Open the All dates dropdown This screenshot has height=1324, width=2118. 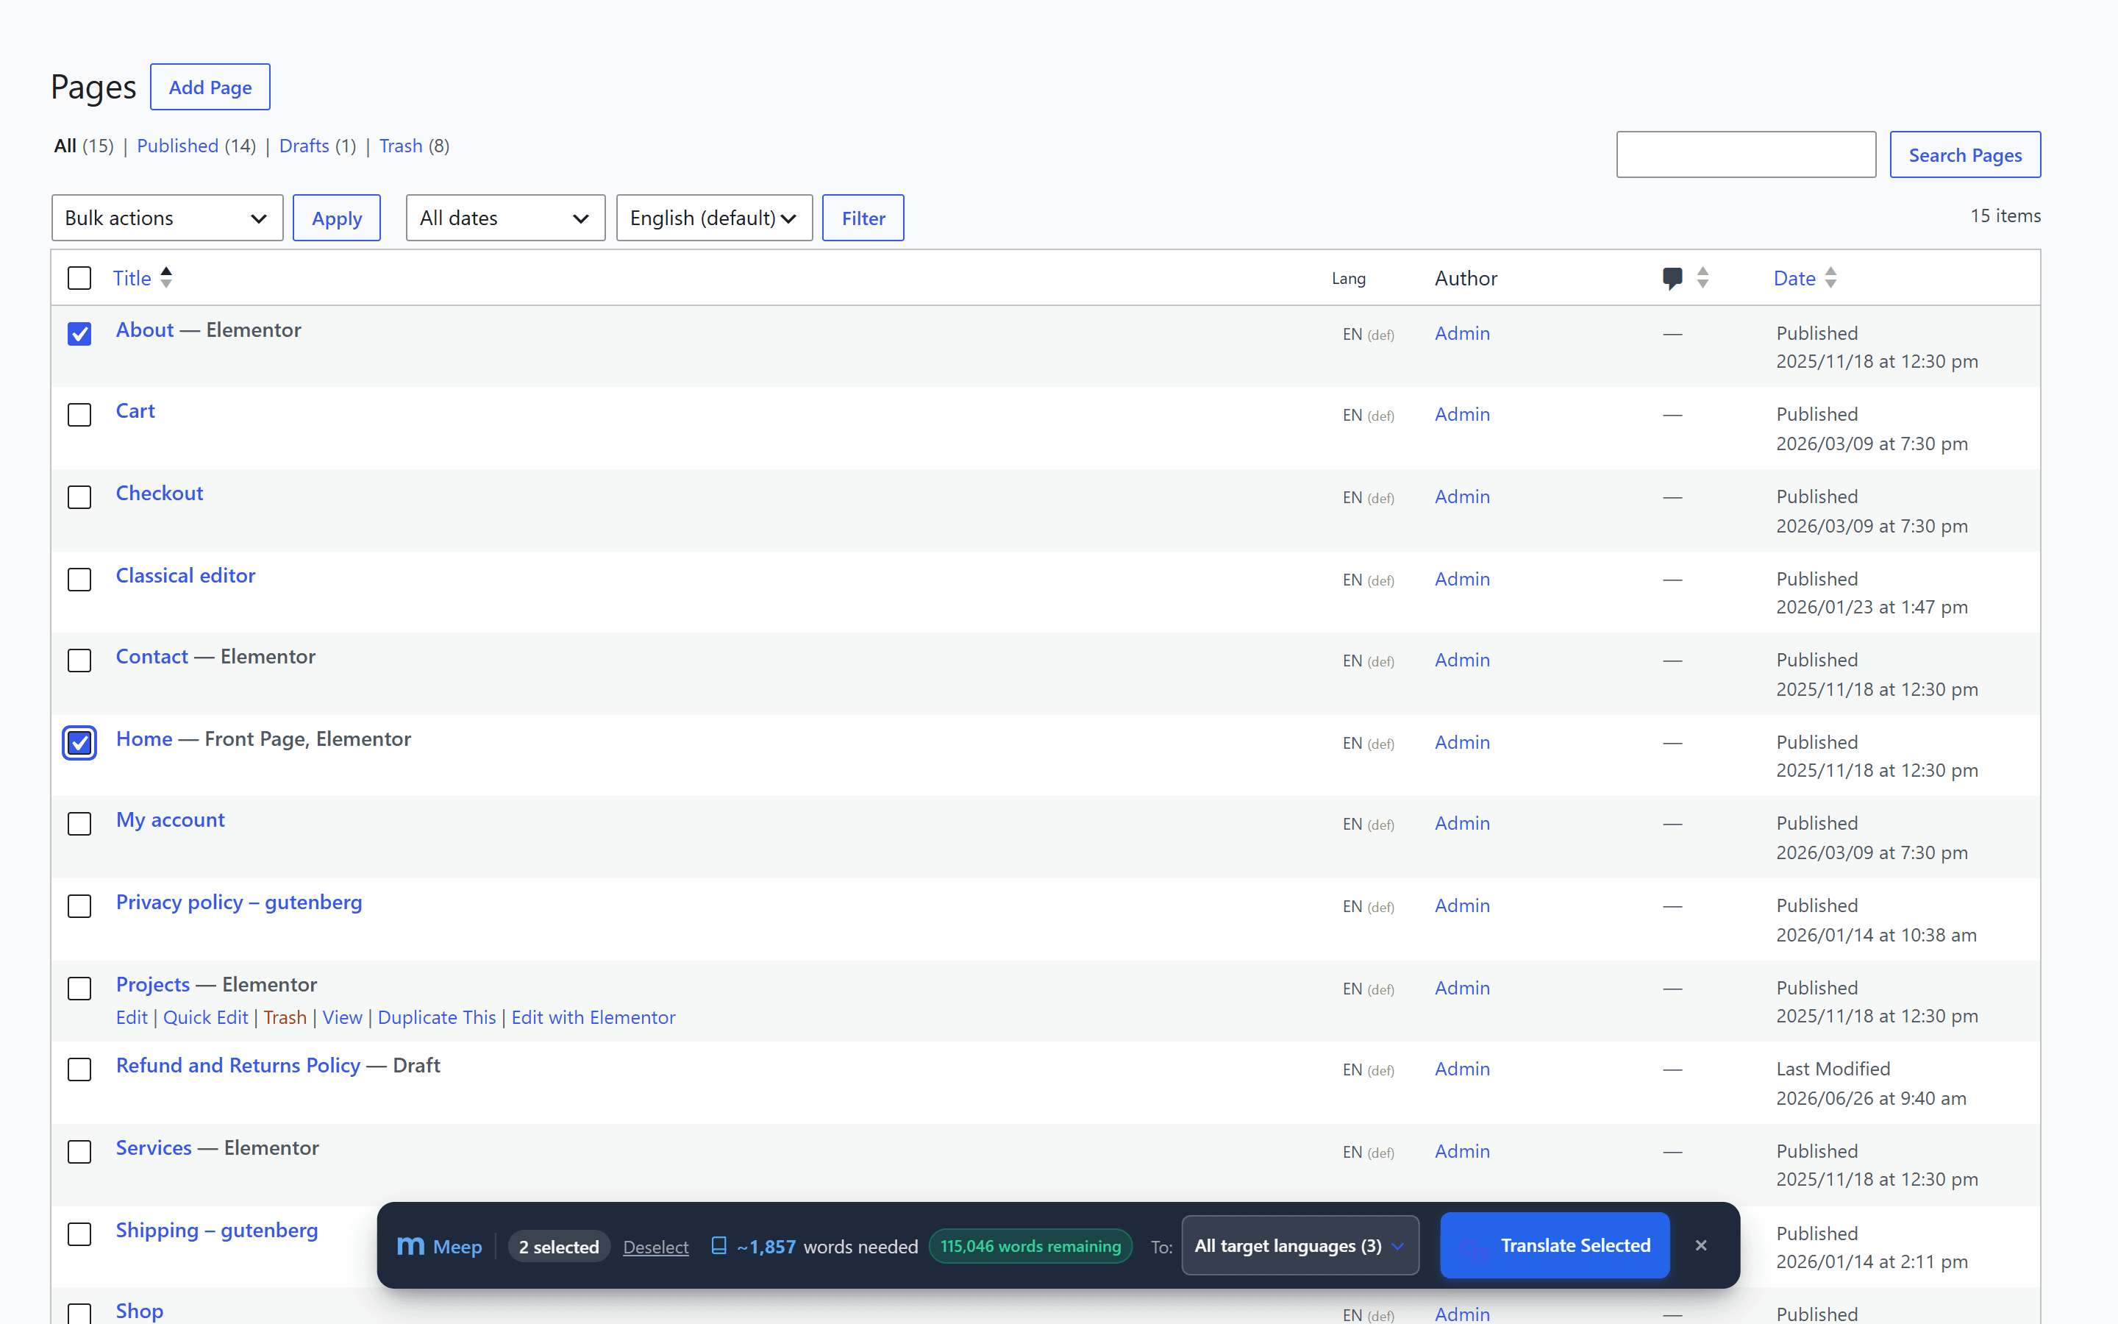[x=505, y=218]
